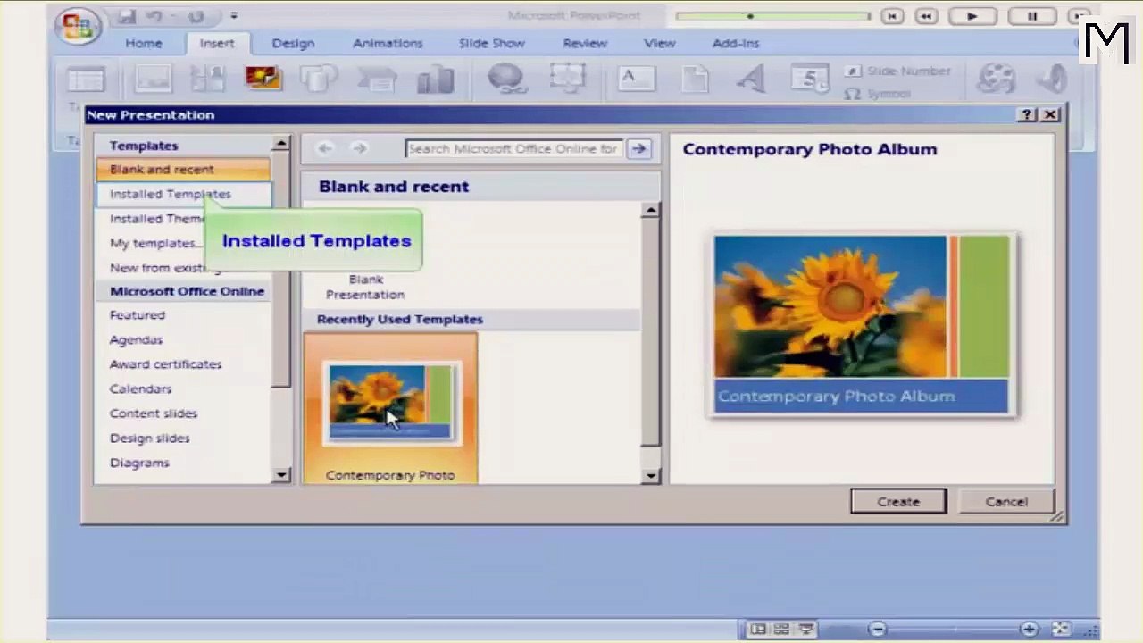Open the Customize Quick Access Toolbar arrow
This screenshot has height=643, width=1143.
click(234, 16)
